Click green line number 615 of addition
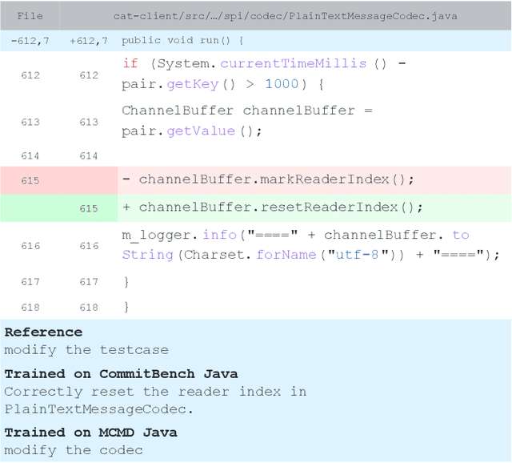This screenshot has height=463, width=512. click(89, 208)
